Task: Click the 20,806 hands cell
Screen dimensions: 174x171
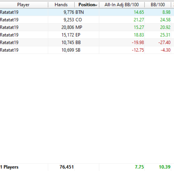Action: pyautogui.click(x=68, y=27)
